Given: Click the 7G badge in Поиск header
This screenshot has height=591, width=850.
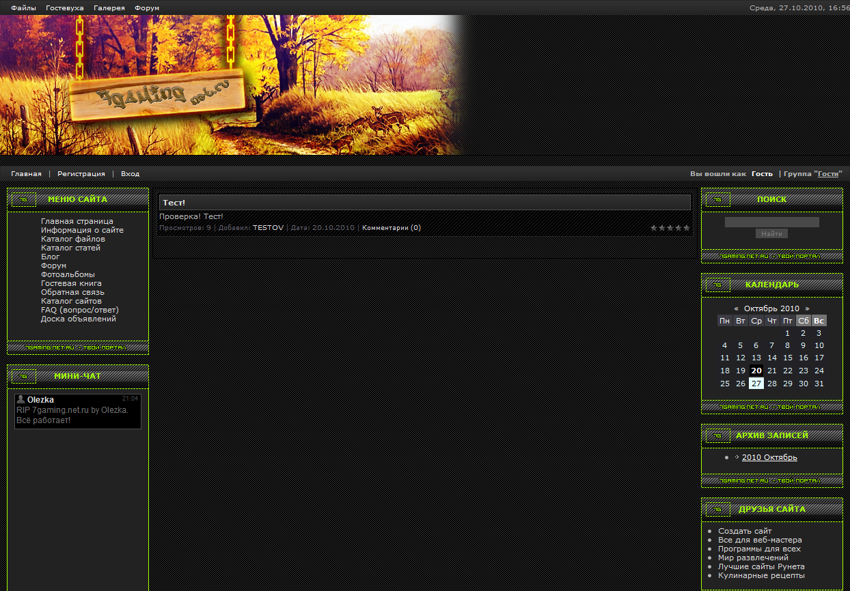Looking at the screenshot, I should (718, 200).
